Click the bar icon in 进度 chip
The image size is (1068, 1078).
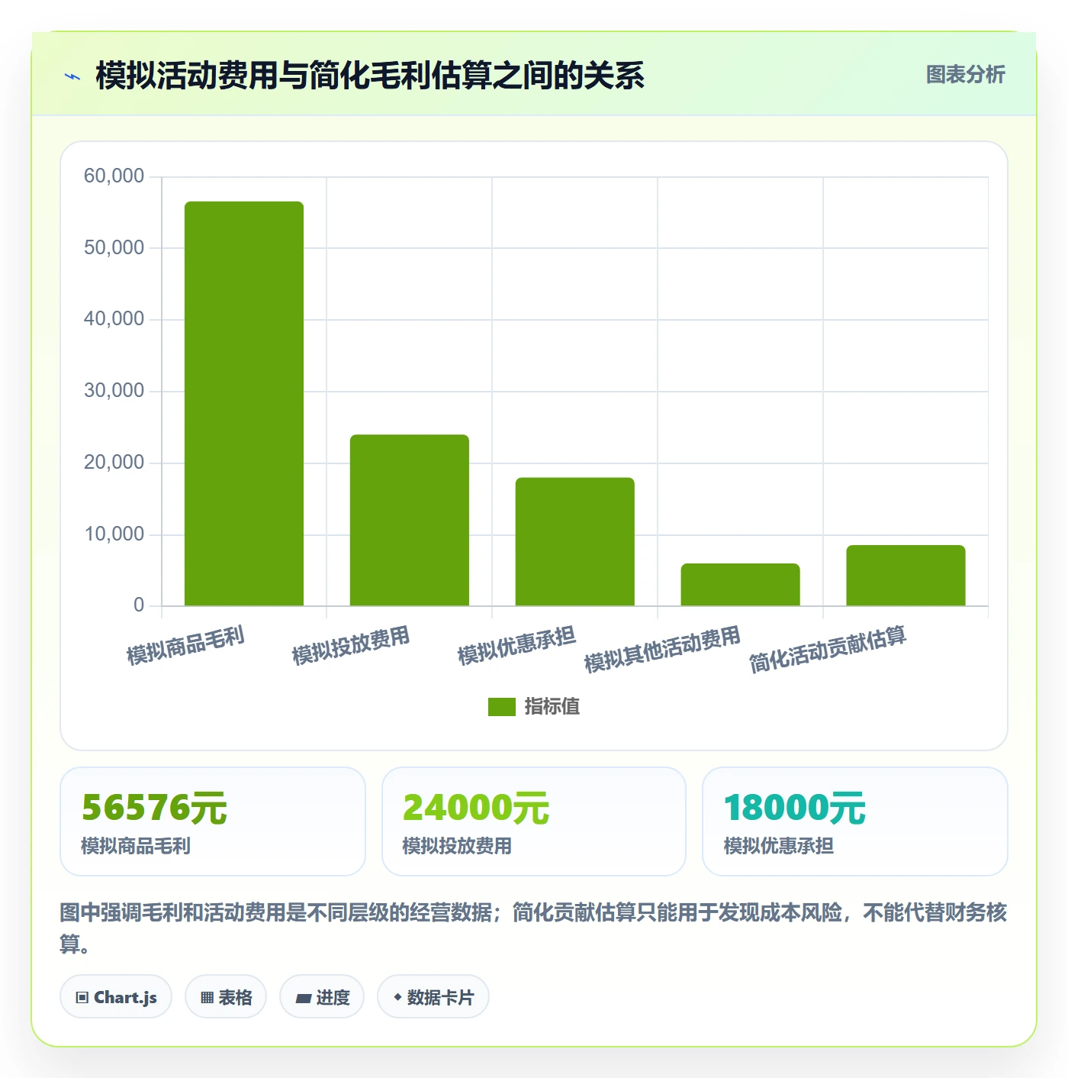[x=303, y=999]
